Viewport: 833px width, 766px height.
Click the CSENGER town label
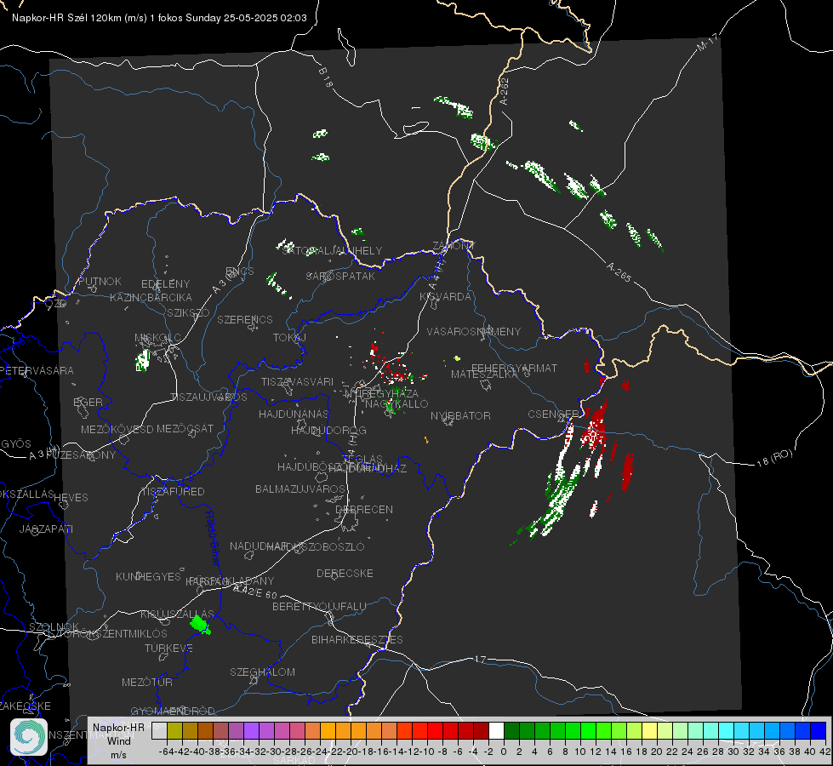pos(553,414)
